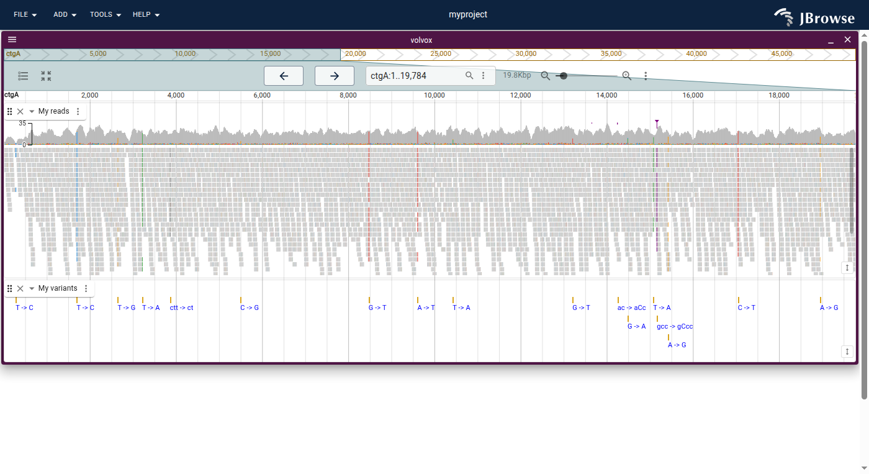Grab the My variants drag handle
The width and height of the screenshot is (869, 474).
[x=10, y=289]
